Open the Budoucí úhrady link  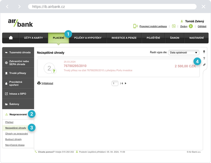[x=14, y=139]
